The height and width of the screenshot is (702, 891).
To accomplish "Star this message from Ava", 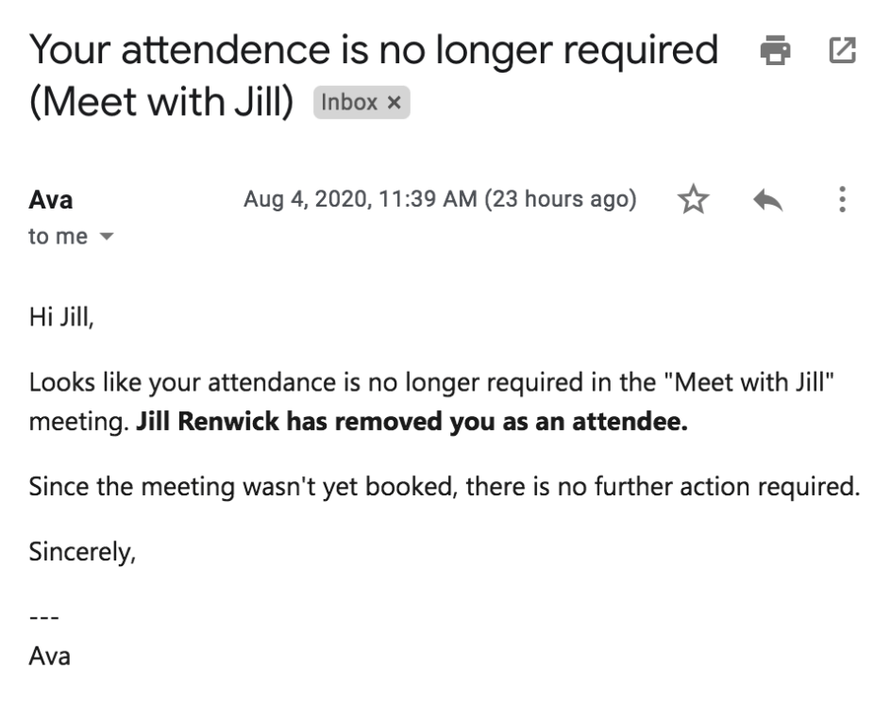I will click(694, 199).
